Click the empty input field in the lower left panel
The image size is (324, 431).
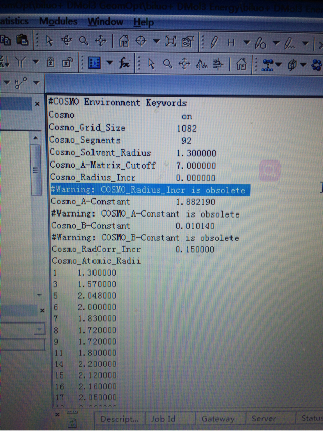22,344
